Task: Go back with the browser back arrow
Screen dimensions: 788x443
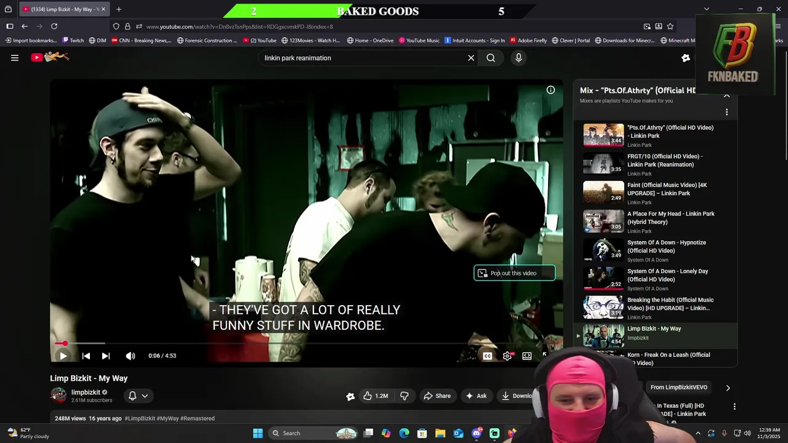Action: coord(25,26)
